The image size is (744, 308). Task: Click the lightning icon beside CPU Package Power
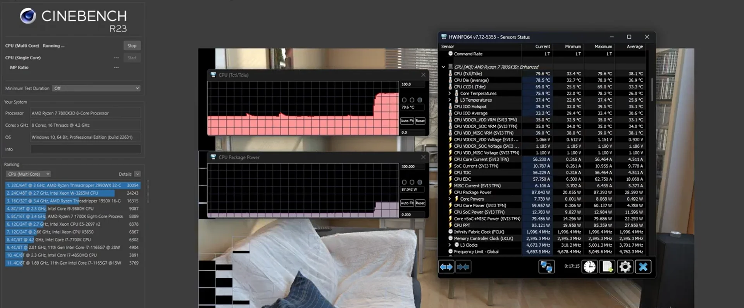pos(450,192)
